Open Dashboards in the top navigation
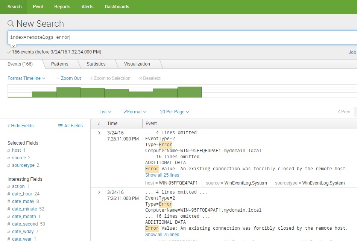This screenshot has width=357, height=241. pyautogui.click(x=117, y=7)
